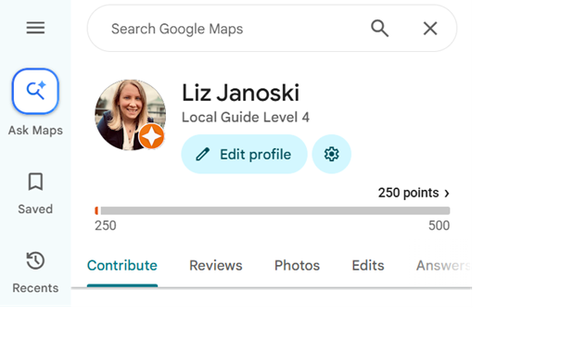Open Recents in the sidebar

(35, 272)
